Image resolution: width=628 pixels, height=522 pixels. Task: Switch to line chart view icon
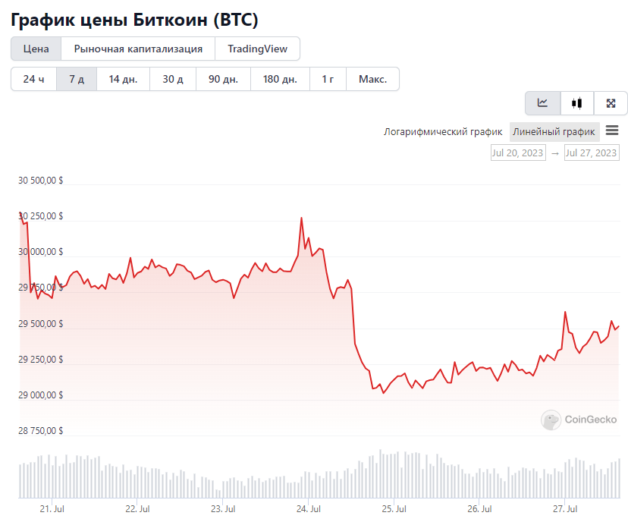click(543, 103)
